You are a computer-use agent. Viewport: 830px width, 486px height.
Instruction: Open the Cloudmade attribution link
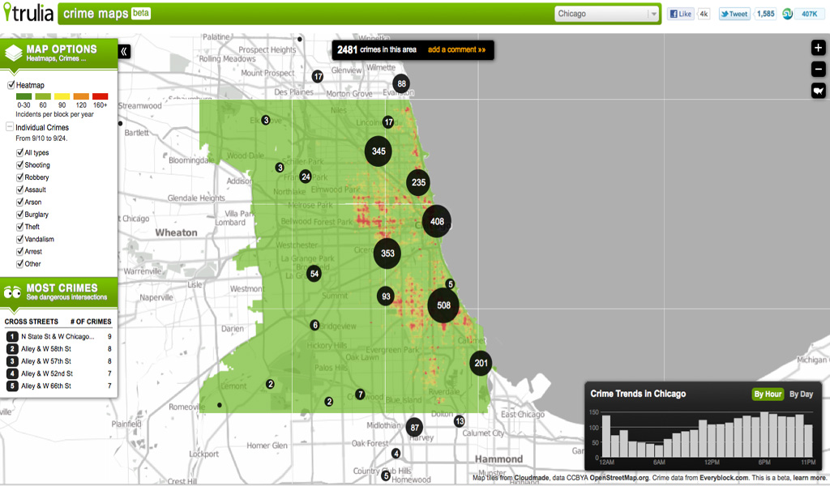[x=532, y=478]
